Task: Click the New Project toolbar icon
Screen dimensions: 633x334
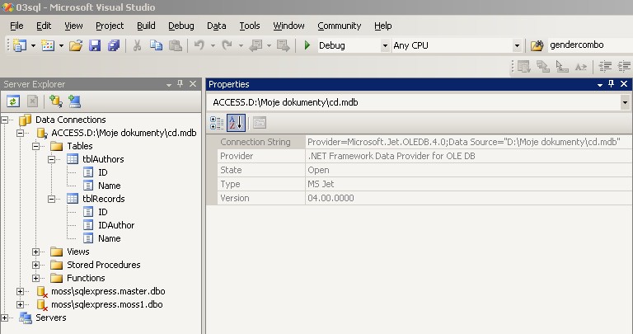Action: pos(19,45)
